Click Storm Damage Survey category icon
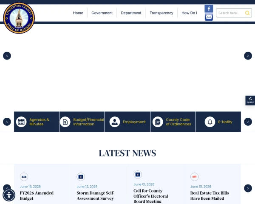This screenshot has width=255, height=204. pos(81,177)
